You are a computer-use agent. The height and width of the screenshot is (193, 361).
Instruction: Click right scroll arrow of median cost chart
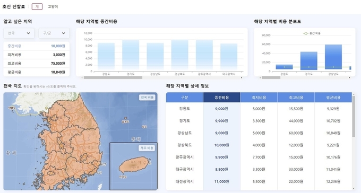(x=242, y=77)
